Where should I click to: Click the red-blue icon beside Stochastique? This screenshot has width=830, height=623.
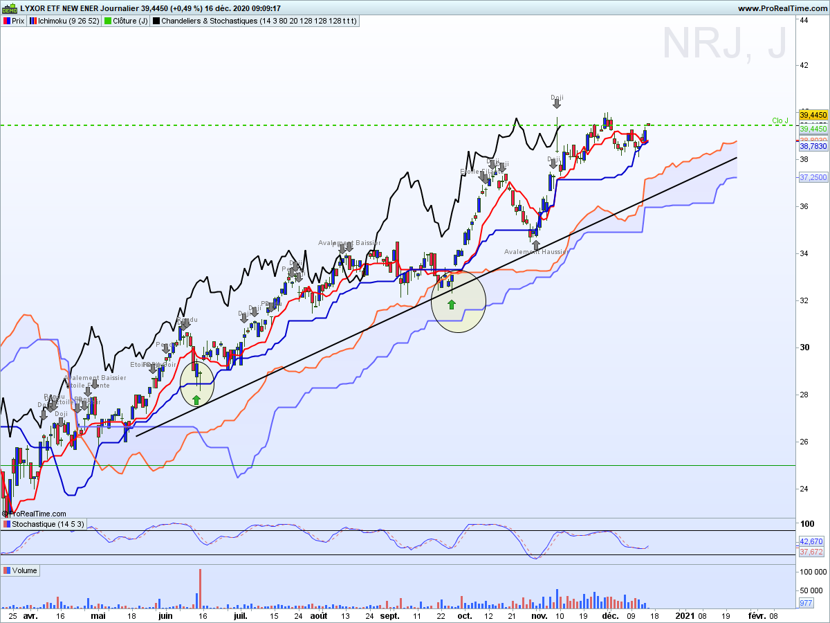[6, 525]
